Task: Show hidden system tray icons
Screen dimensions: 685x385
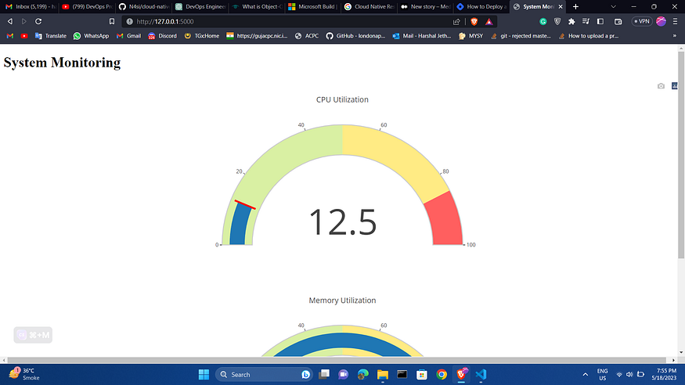Action: 585,375
